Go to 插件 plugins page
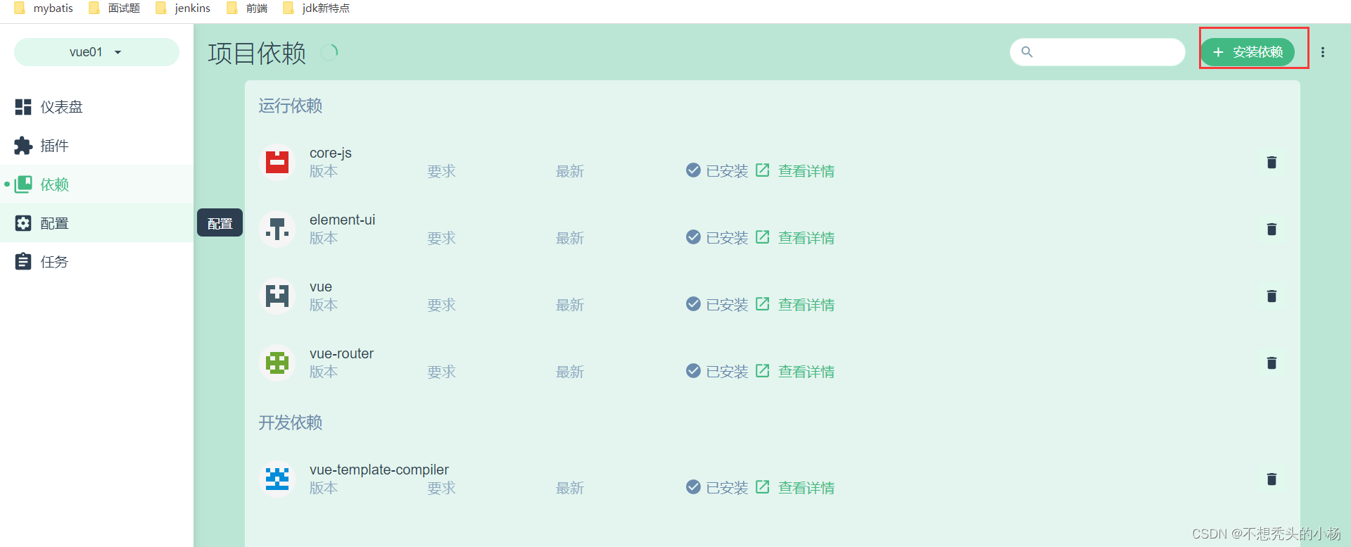 (96, 146)
